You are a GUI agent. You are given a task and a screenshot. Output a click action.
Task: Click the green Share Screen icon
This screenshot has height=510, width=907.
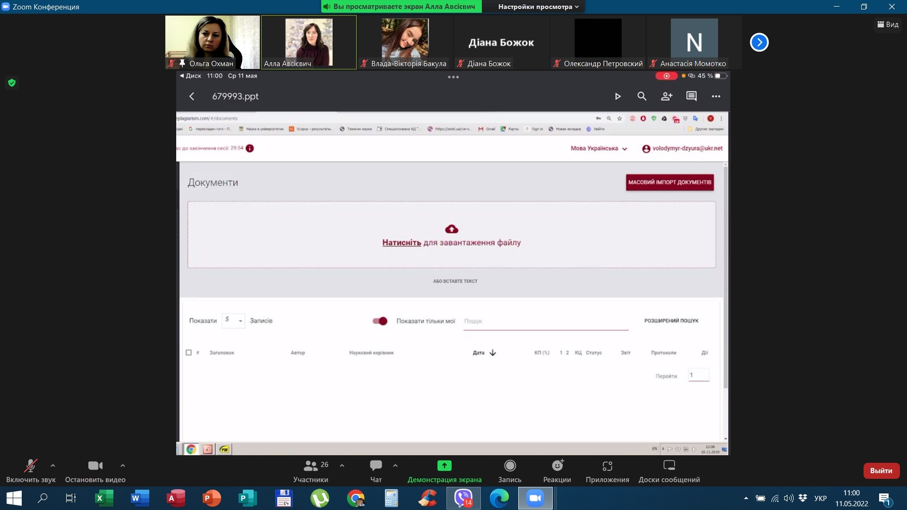pyautogui.click(x=444, y=466)
